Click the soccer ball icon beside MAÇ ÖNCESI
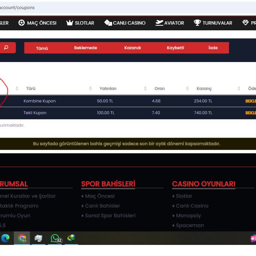 click(21, 23)
